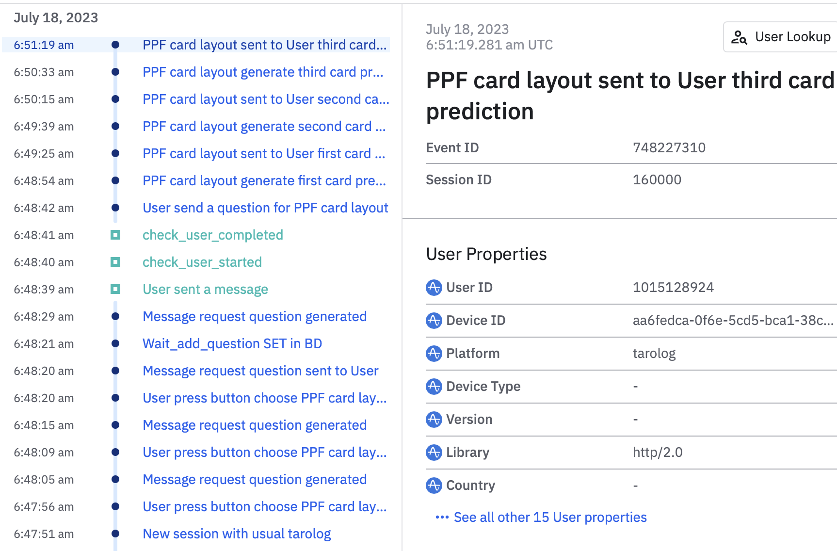This screenshot has height=551, width=837.
Task: Click the Amplitude icon beside Device Type
Action: click(x=434, y=387)
